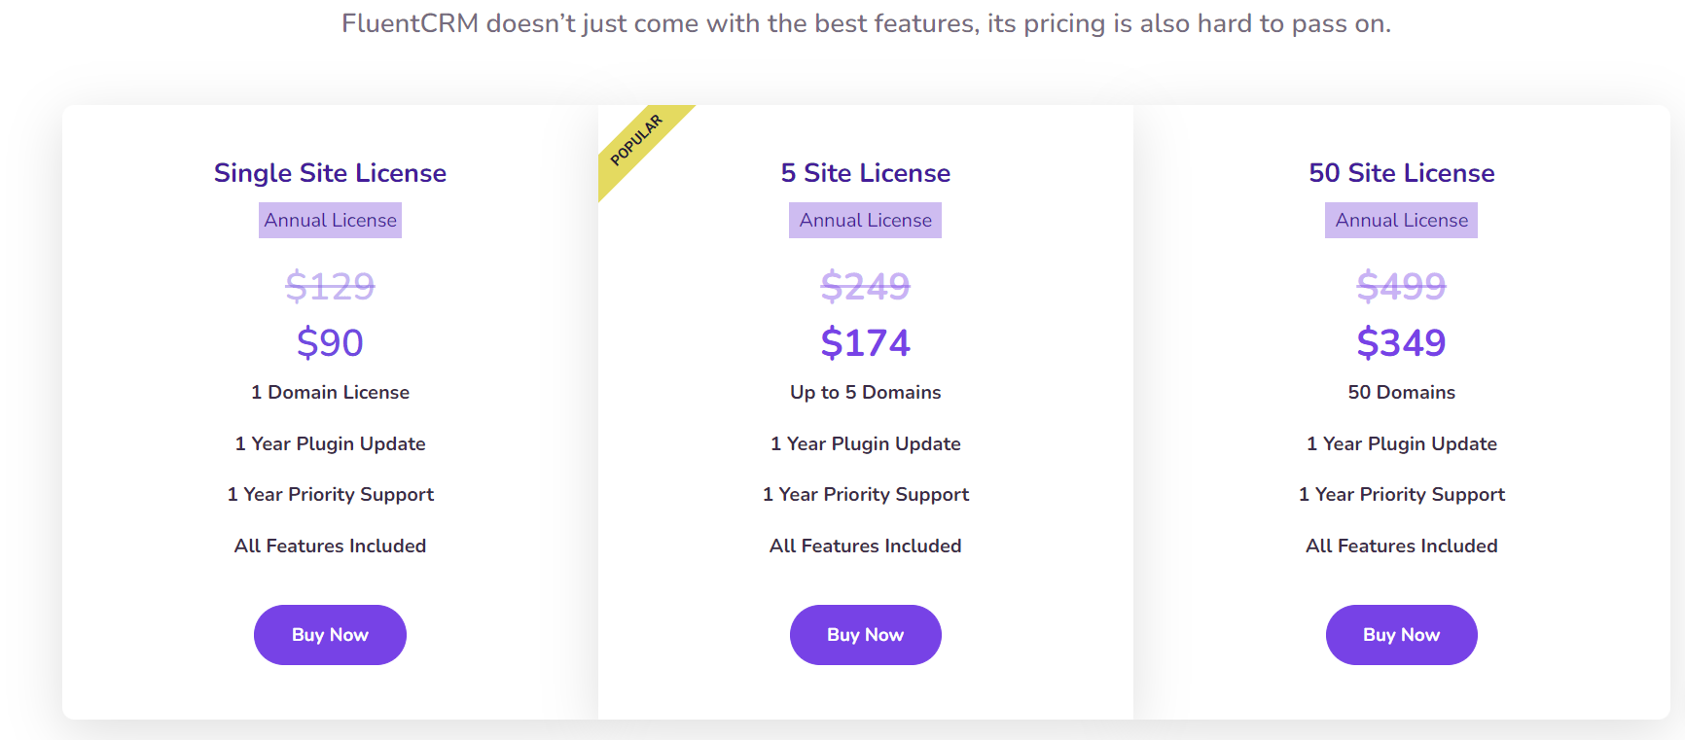Viewport: 1685px width, 740px height.
Task: Click Annual License badge under 5 Site License
Action: tap(865, 221)
